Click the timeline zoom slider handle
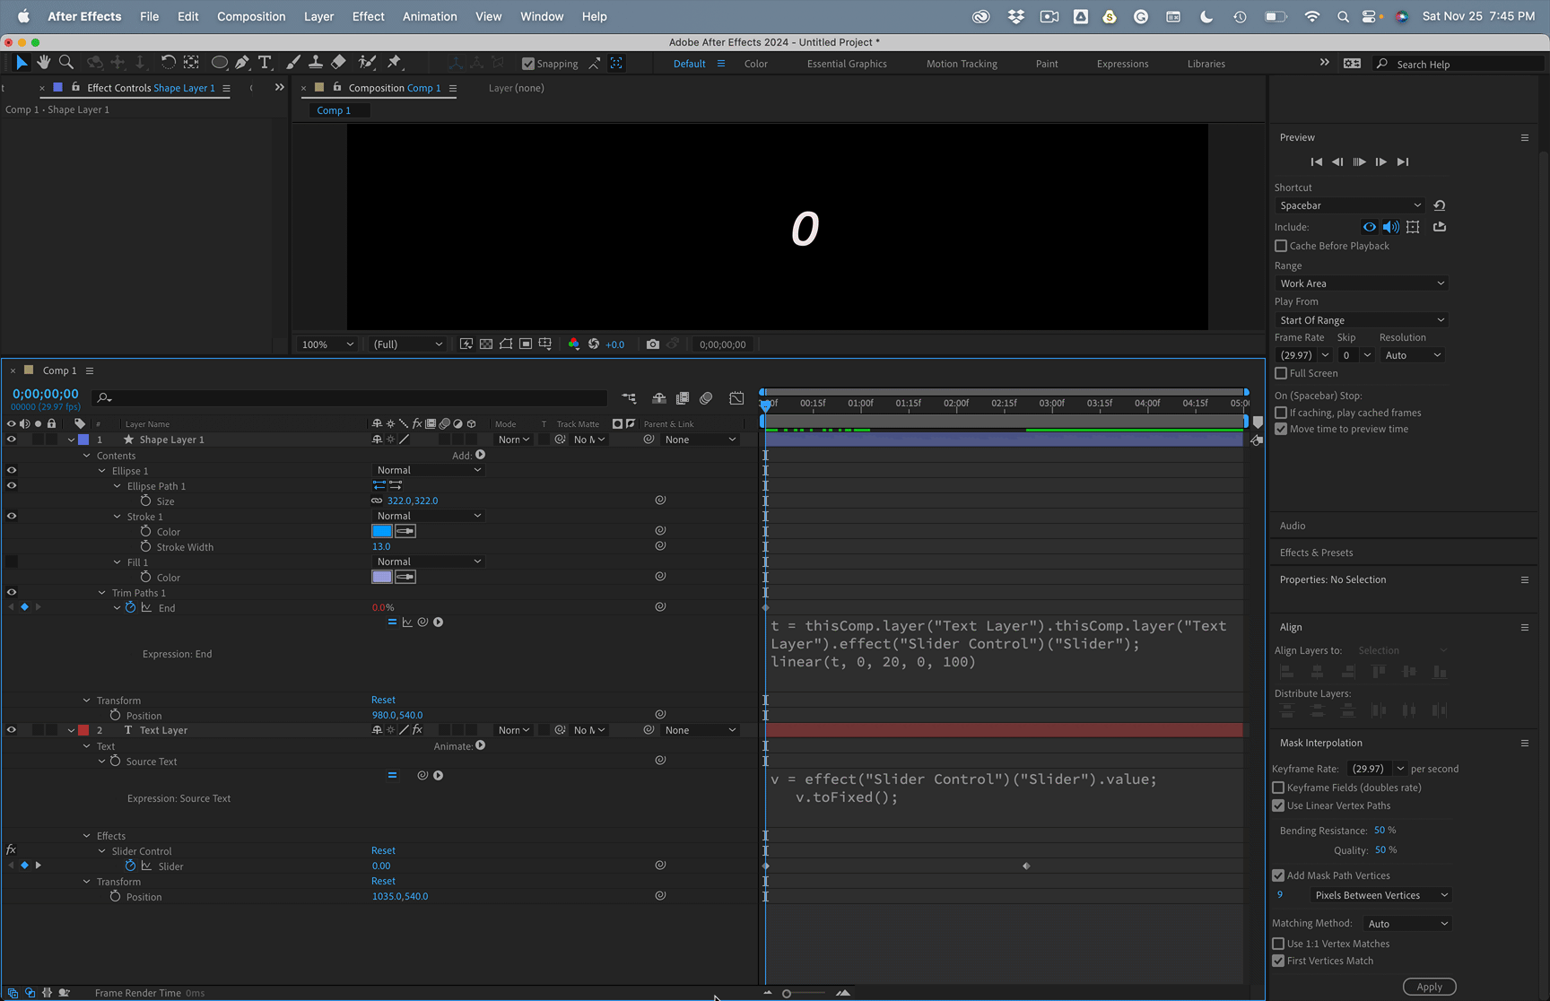This screenshot has width=1550, height=1001. [787, 993]
